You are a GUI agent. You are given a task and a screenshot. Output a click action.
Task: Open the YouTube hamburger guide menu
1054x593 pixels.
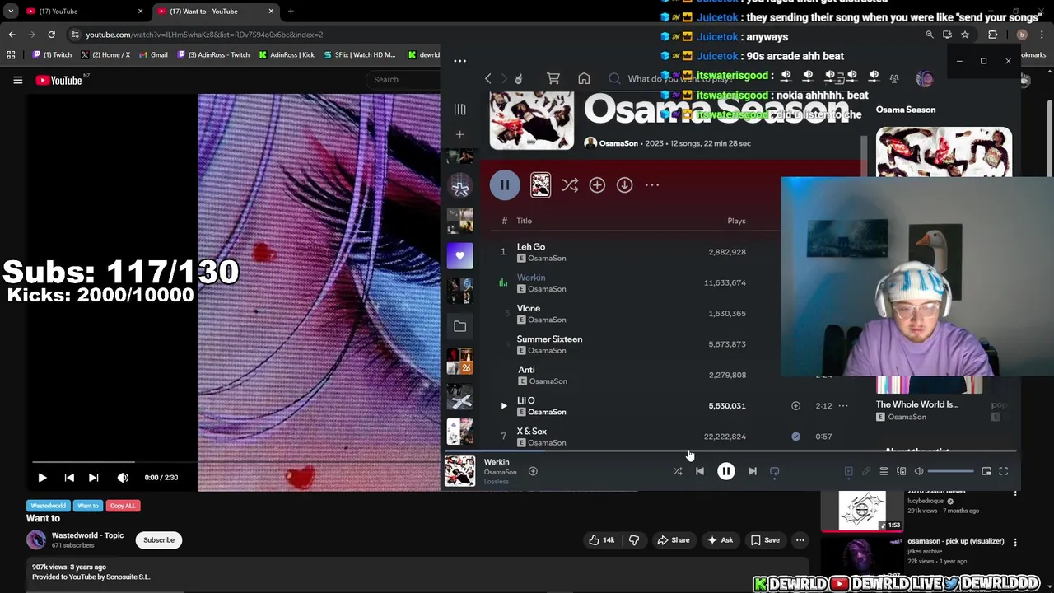[x=17, y=80]
